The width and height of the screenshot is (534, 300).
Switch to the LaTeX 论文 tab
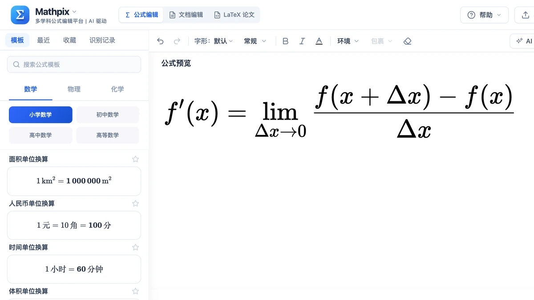[x=235, y=15]
